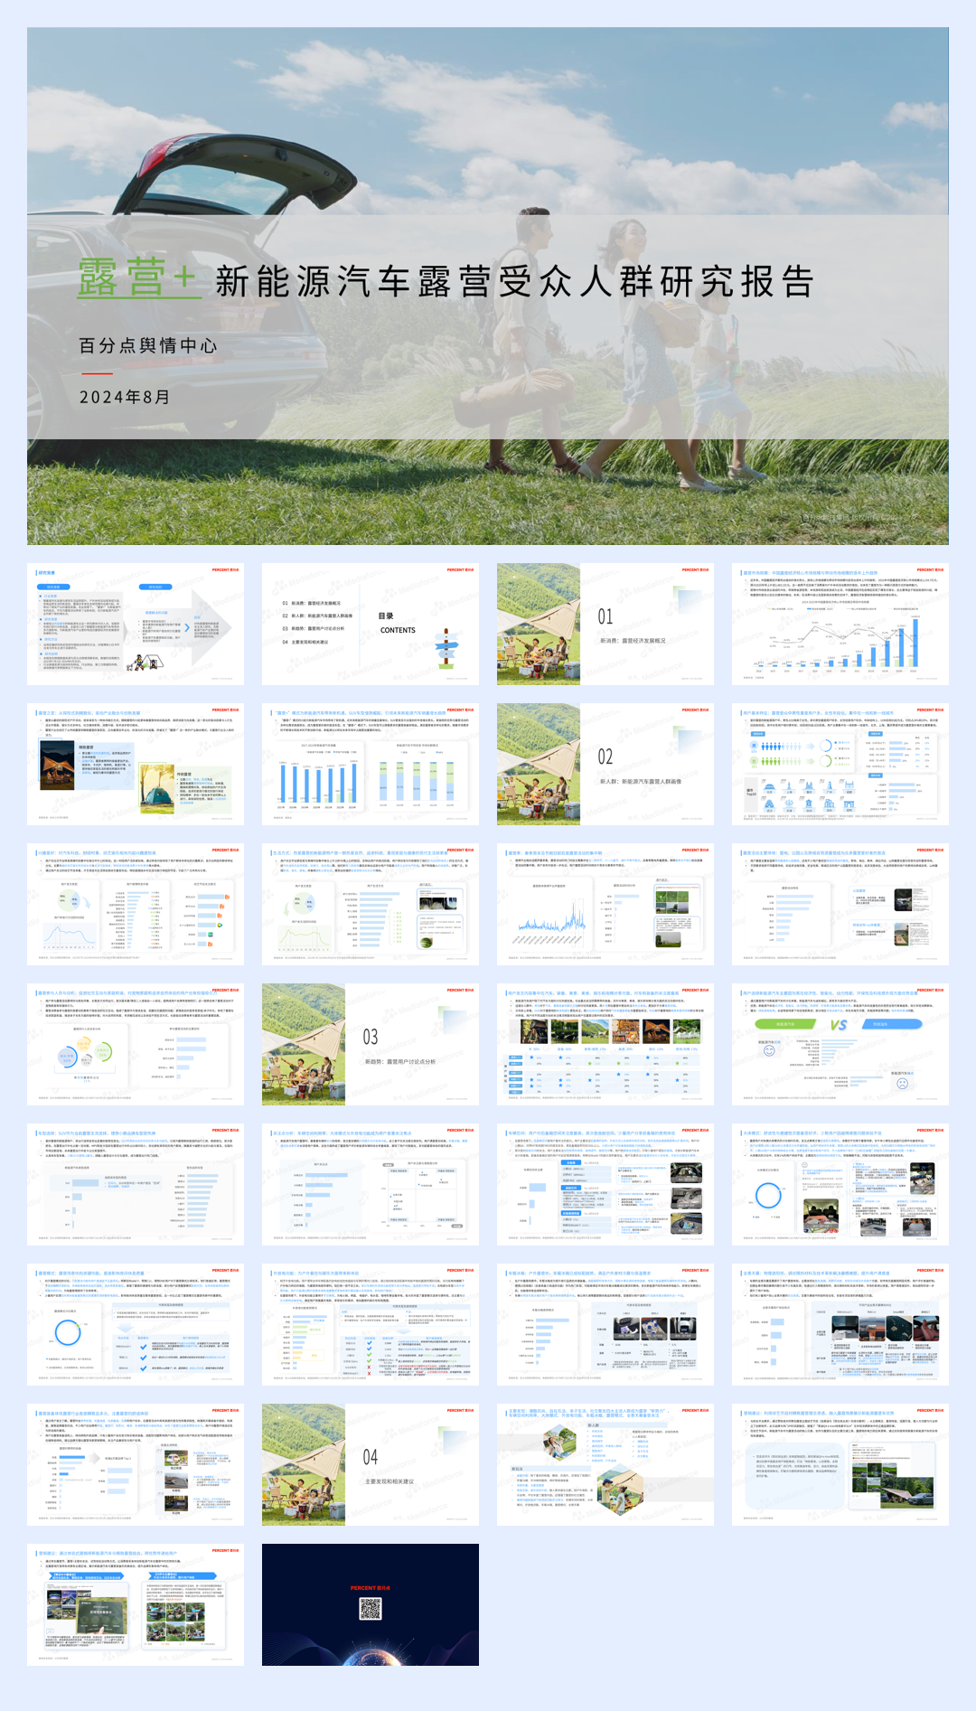Click the 百分点舆情中心 author text
Screen dimensions: 976x1711
click(148, 346)
